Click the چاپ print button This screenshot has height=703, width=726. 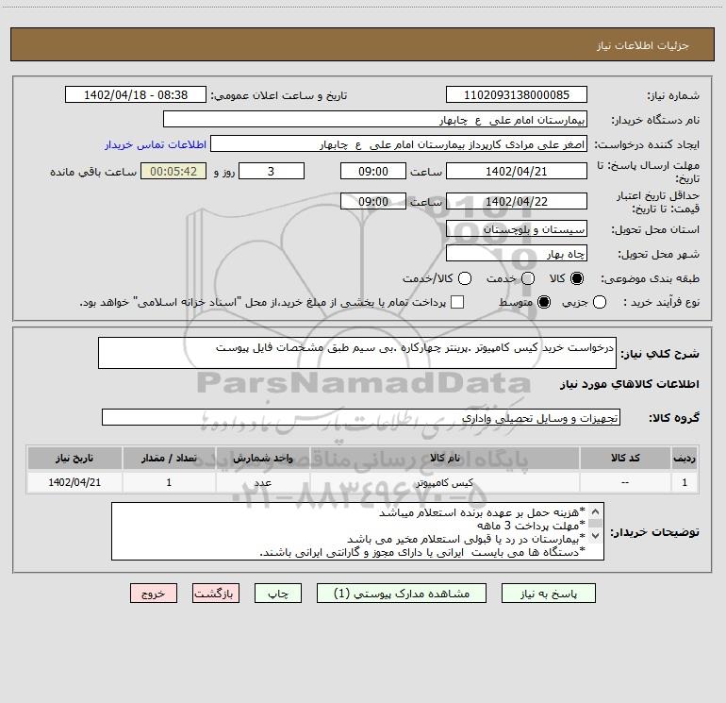coord(278,594)
